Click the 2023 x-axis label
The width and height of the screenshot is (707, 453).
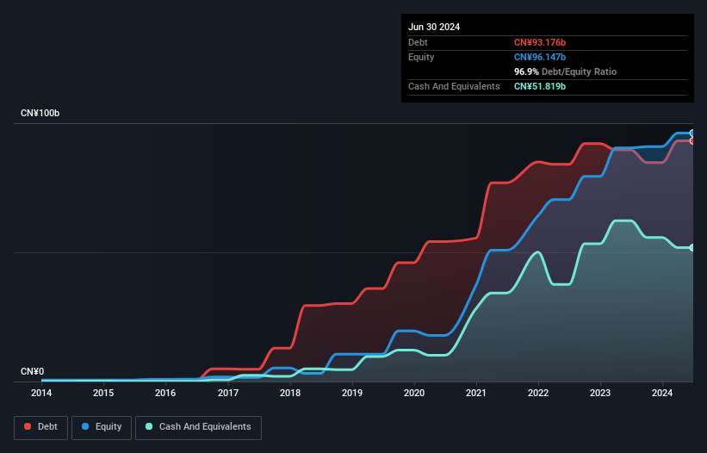600,393
